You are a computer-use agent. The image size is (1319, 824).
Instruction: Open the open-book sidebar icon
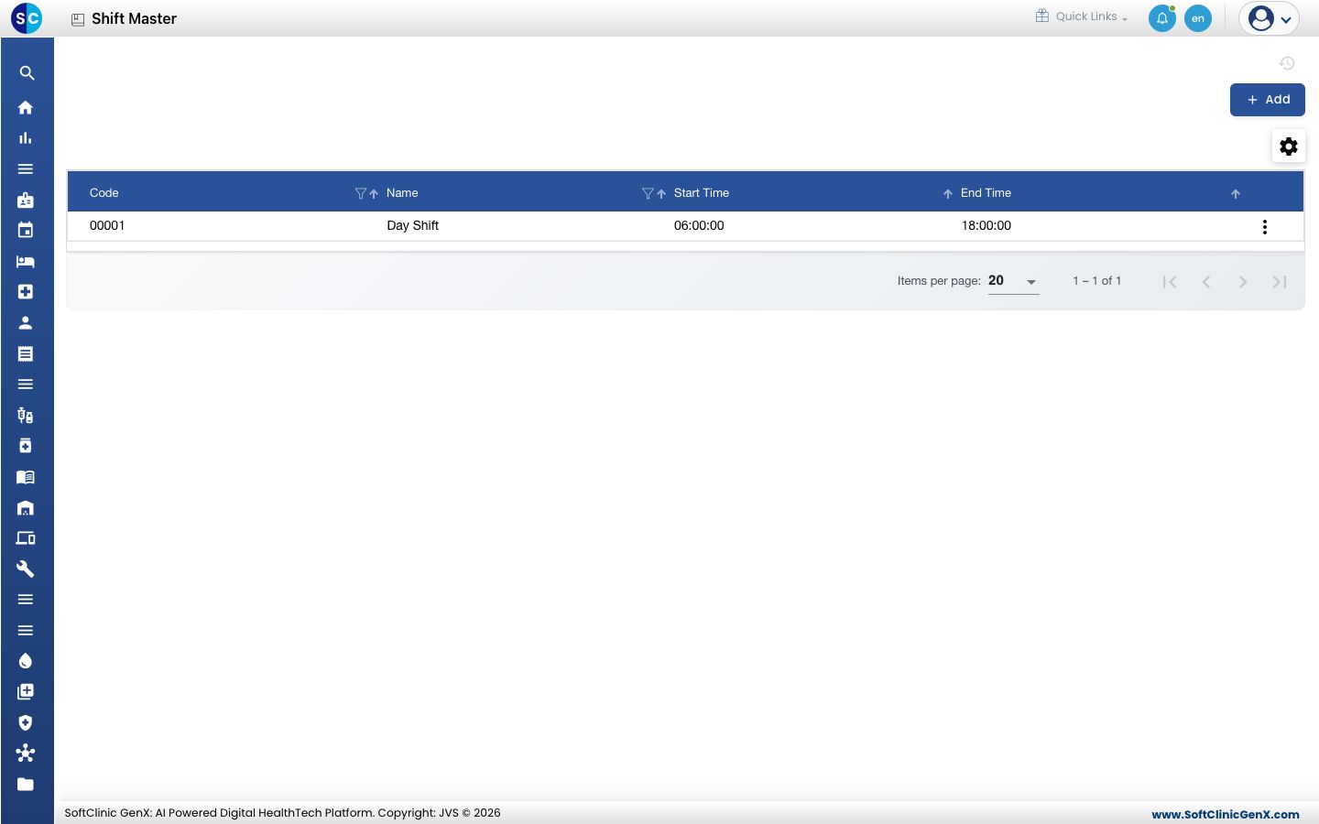coord(26,477)
